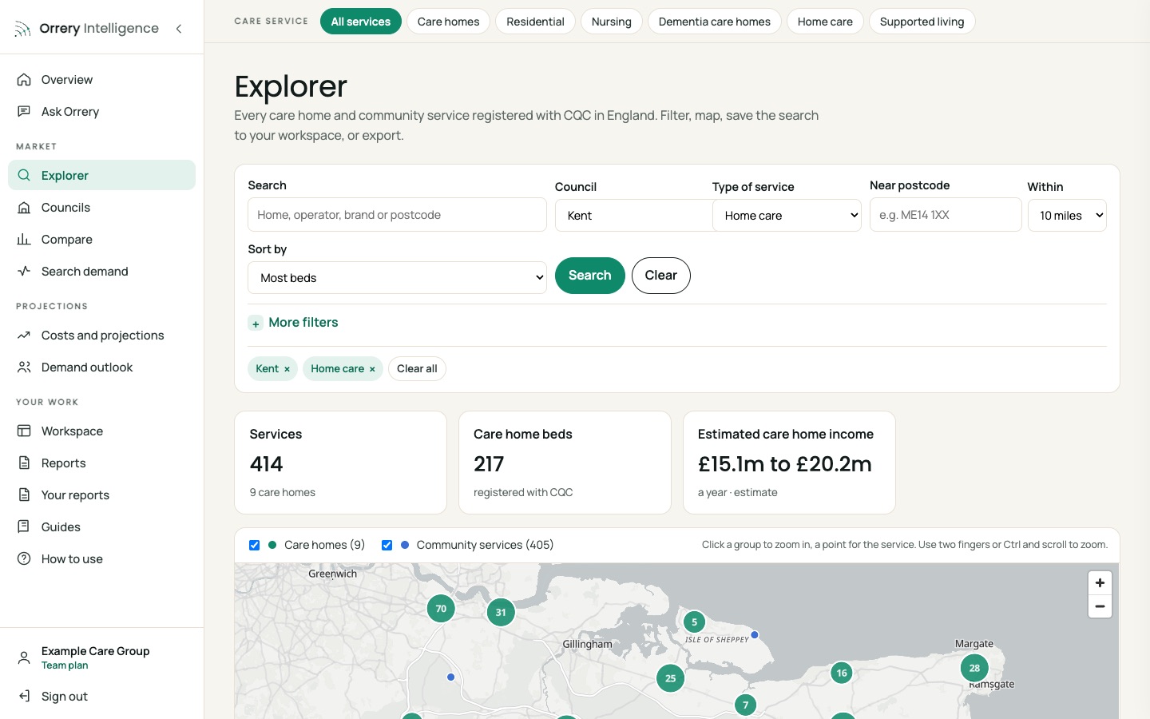The image size is (1150, 719).
Task: Zoom in on the map
Action: pyautogui.click(x=1100, y=583)
